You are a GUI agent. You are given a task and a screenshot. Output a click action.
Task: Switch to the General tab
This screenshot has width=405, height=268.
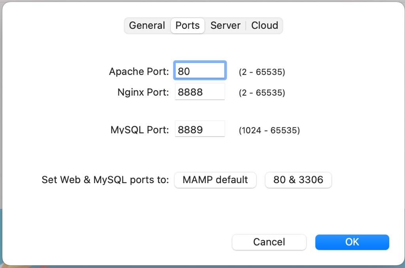tap(147, 26)
